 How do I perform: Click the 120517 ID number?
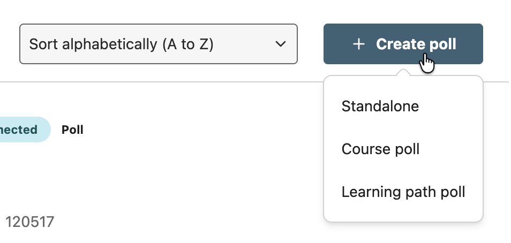tap(30, 222)
